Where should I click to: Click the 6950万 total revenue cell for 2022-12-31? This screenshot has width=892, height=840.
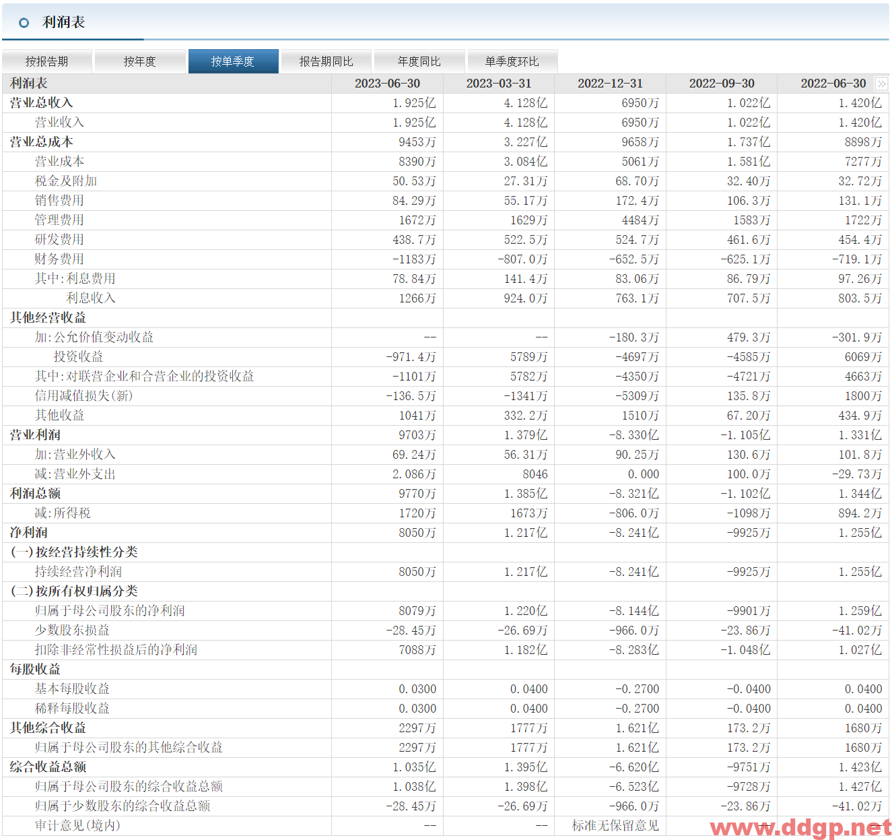tap(640, 104)
